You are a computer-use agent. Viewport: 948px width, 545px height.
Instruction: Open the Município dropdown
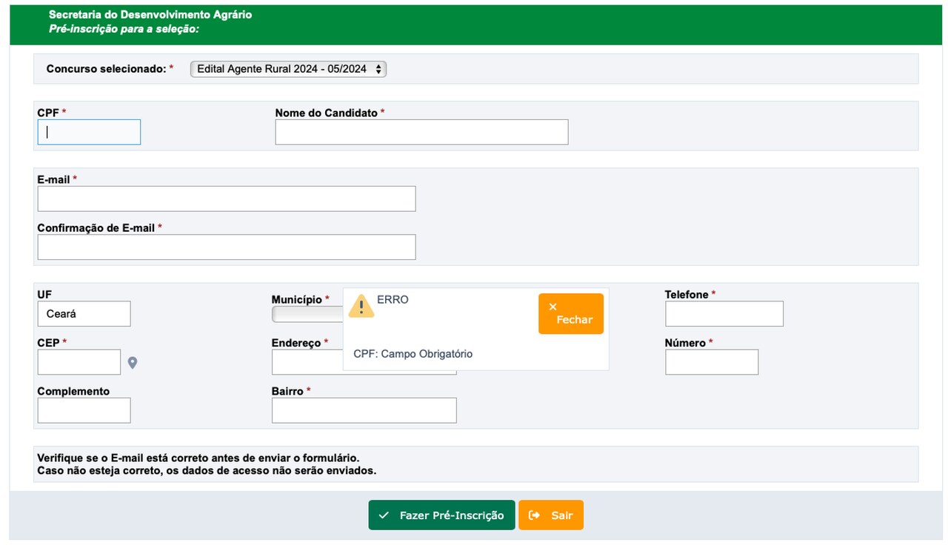point(307,315)
